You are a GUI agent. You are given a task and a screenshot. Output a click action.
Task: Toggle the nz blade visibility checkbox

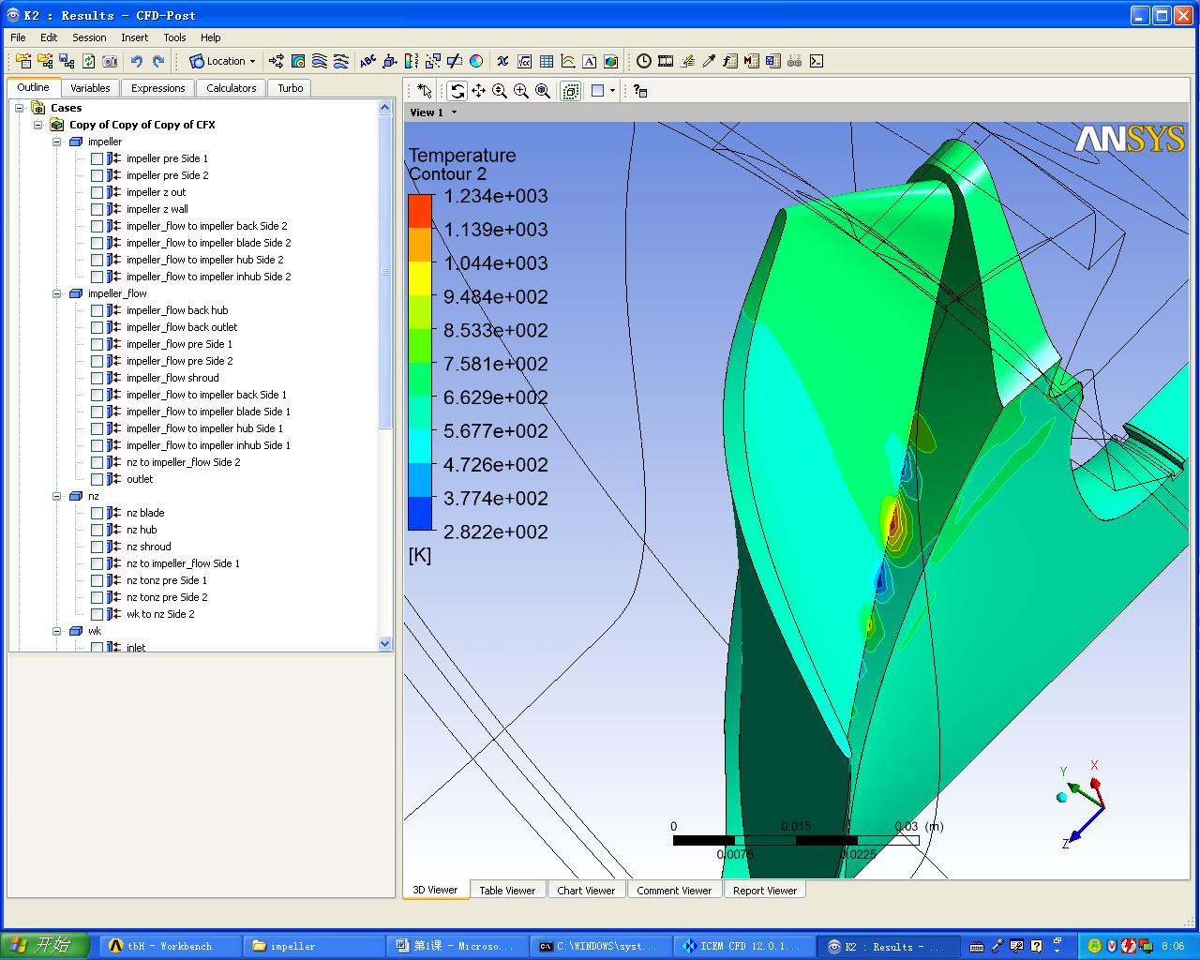click(x=97, y=513)
